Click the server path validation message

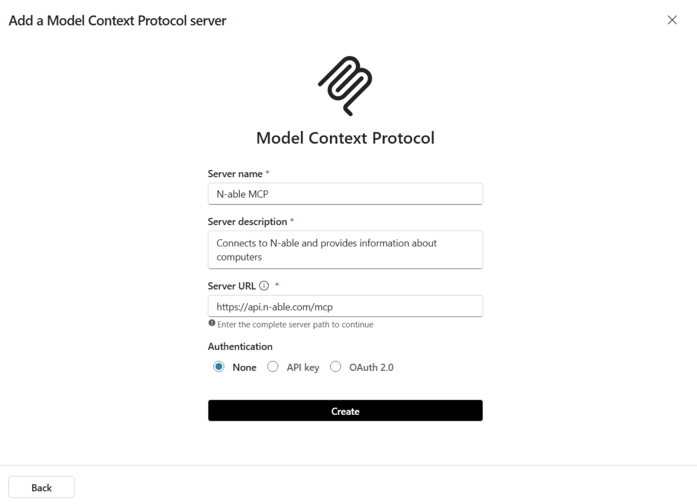[295, 324]
